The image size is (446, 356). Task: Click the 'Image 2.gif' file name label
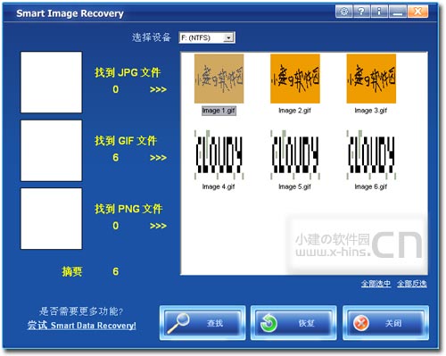click(x=294, y=111)
